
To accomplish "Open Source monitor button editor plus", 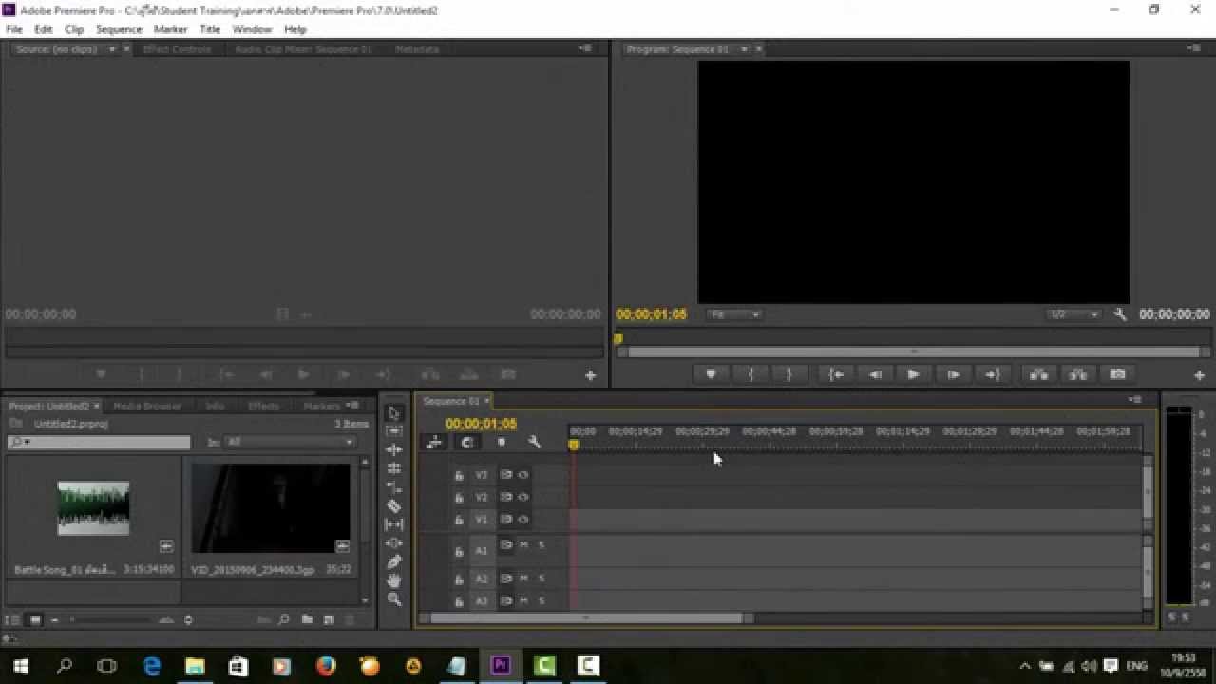I will [x=590, y=375].
